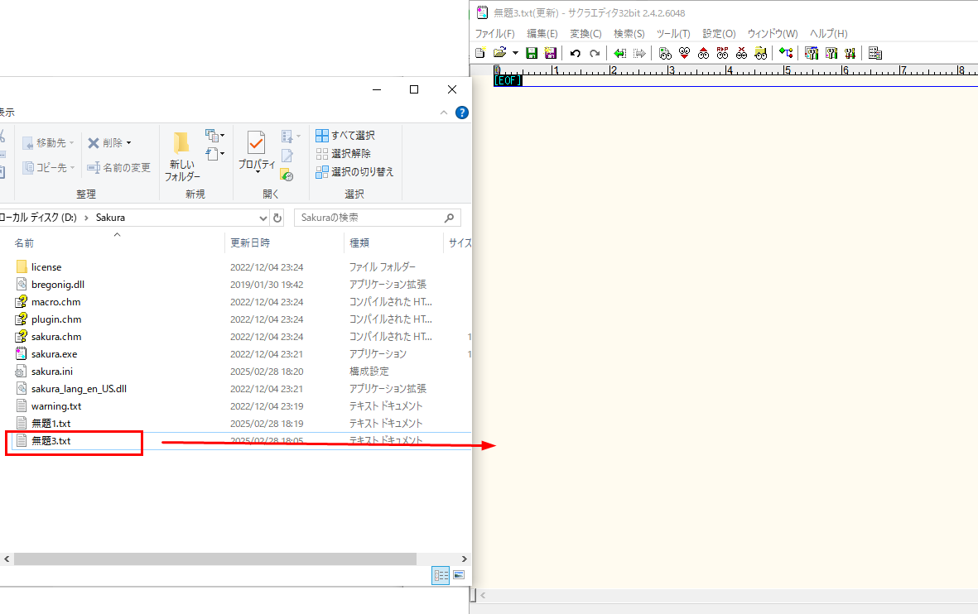Open the ウィンドウ(W) menu

772,34
